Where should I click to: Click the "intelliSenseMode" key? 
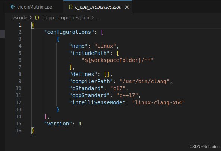pos(97,102)
